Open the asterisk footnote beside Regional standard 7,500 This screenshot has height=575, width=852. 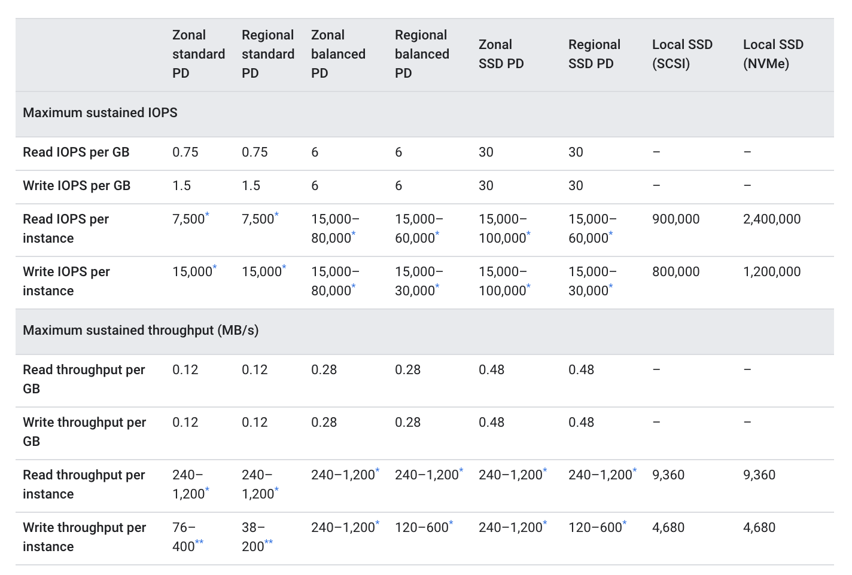pos(277,215)
